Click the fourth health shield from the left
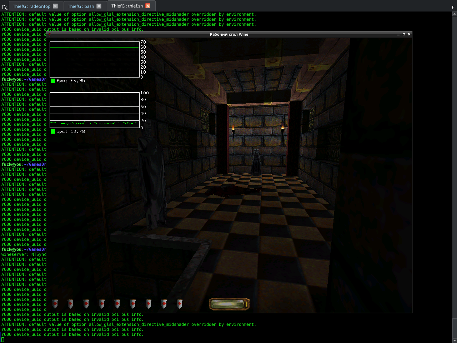Screen dimensions: 457x343 click(102, 304)
